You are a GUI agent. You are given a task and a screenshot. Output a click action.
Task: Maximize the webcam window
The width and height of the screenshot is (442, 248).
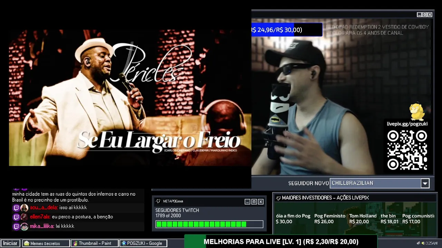pos(424,14)
